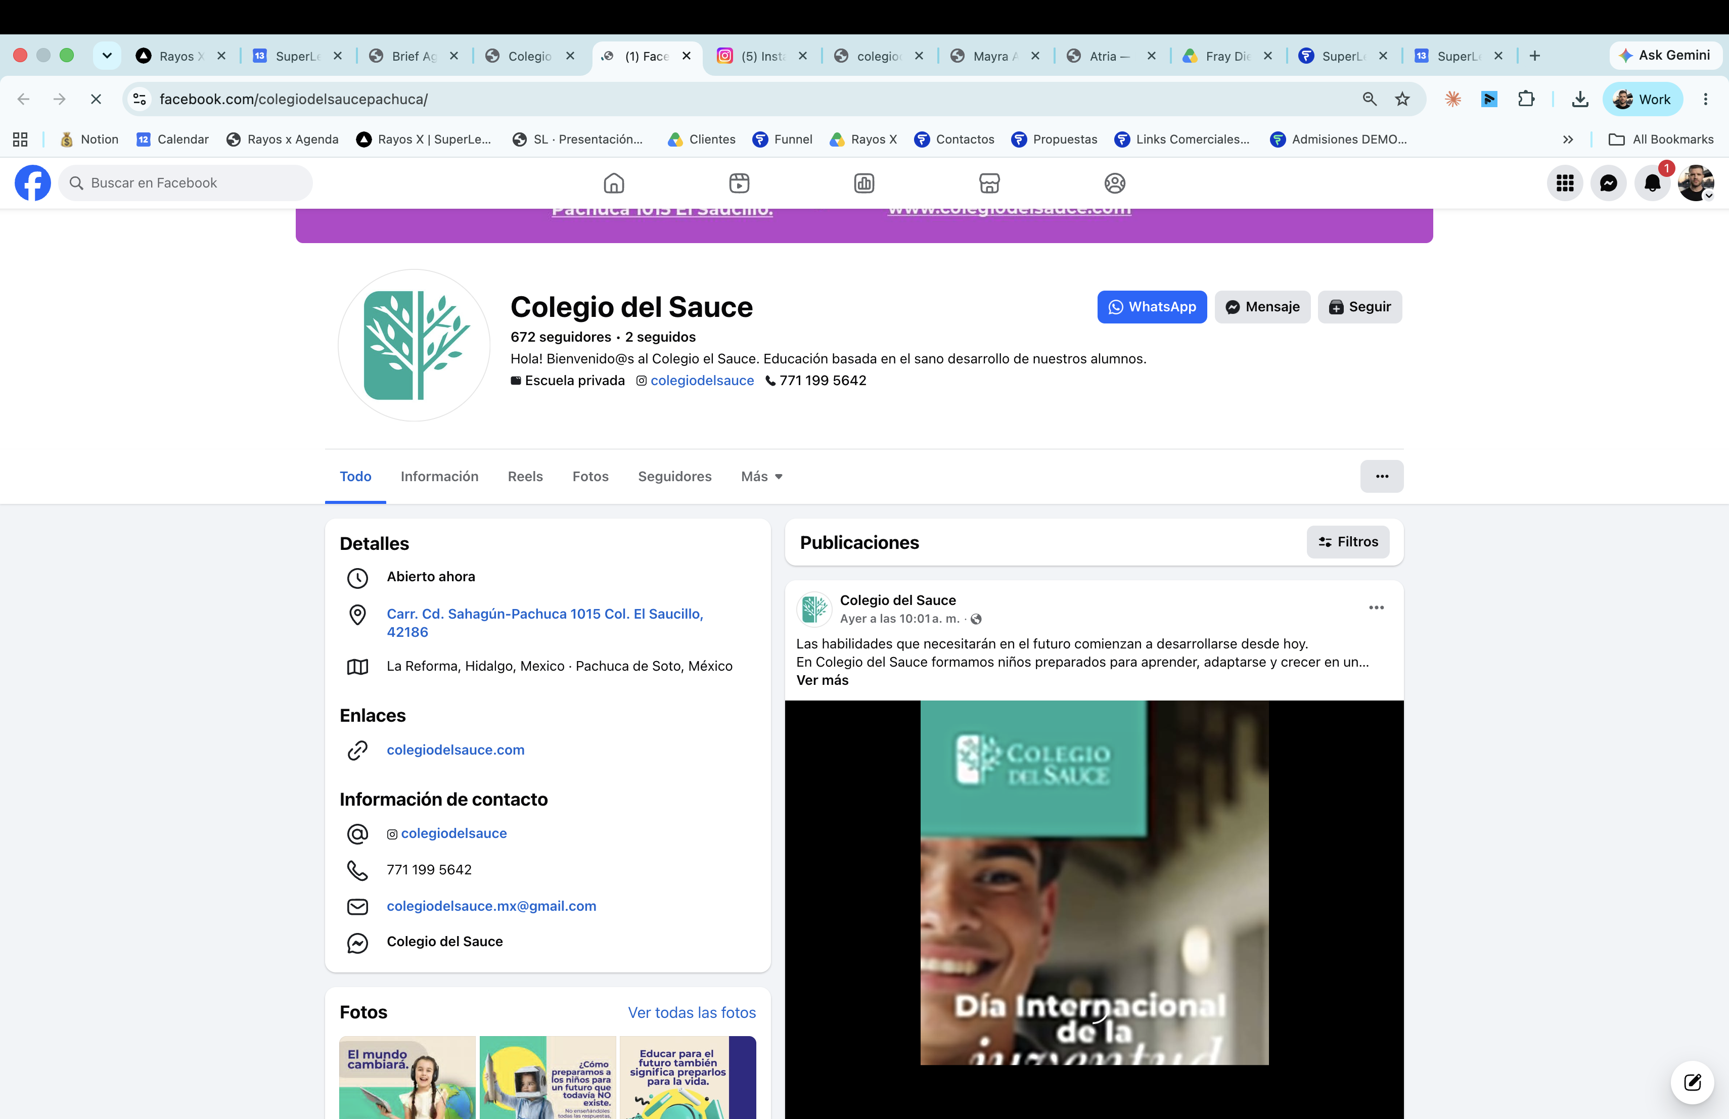Screen dimensions: 1729x1119
Task: Open the zoom magnifier icon in address bar
Action: tap(1370, 99)
